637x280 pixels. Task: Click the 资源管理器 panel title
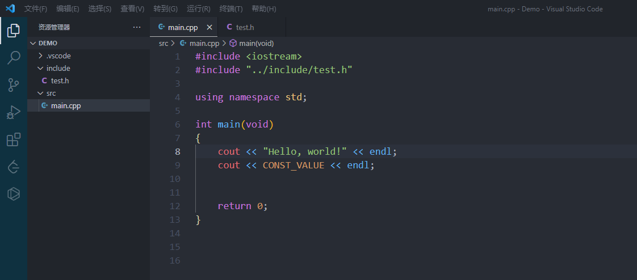point(54,27)
